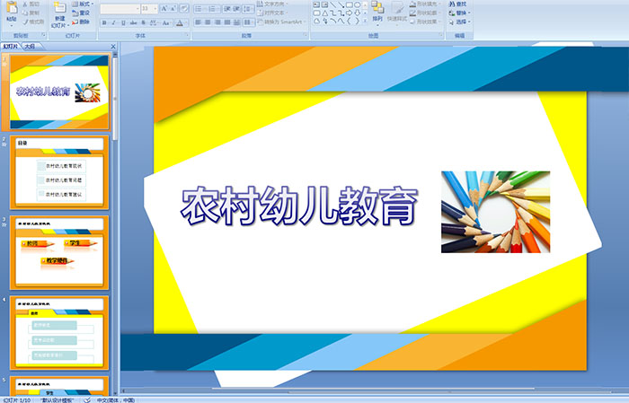
Task: Click Find (查找) binoculars
Action: click(457, 4)
